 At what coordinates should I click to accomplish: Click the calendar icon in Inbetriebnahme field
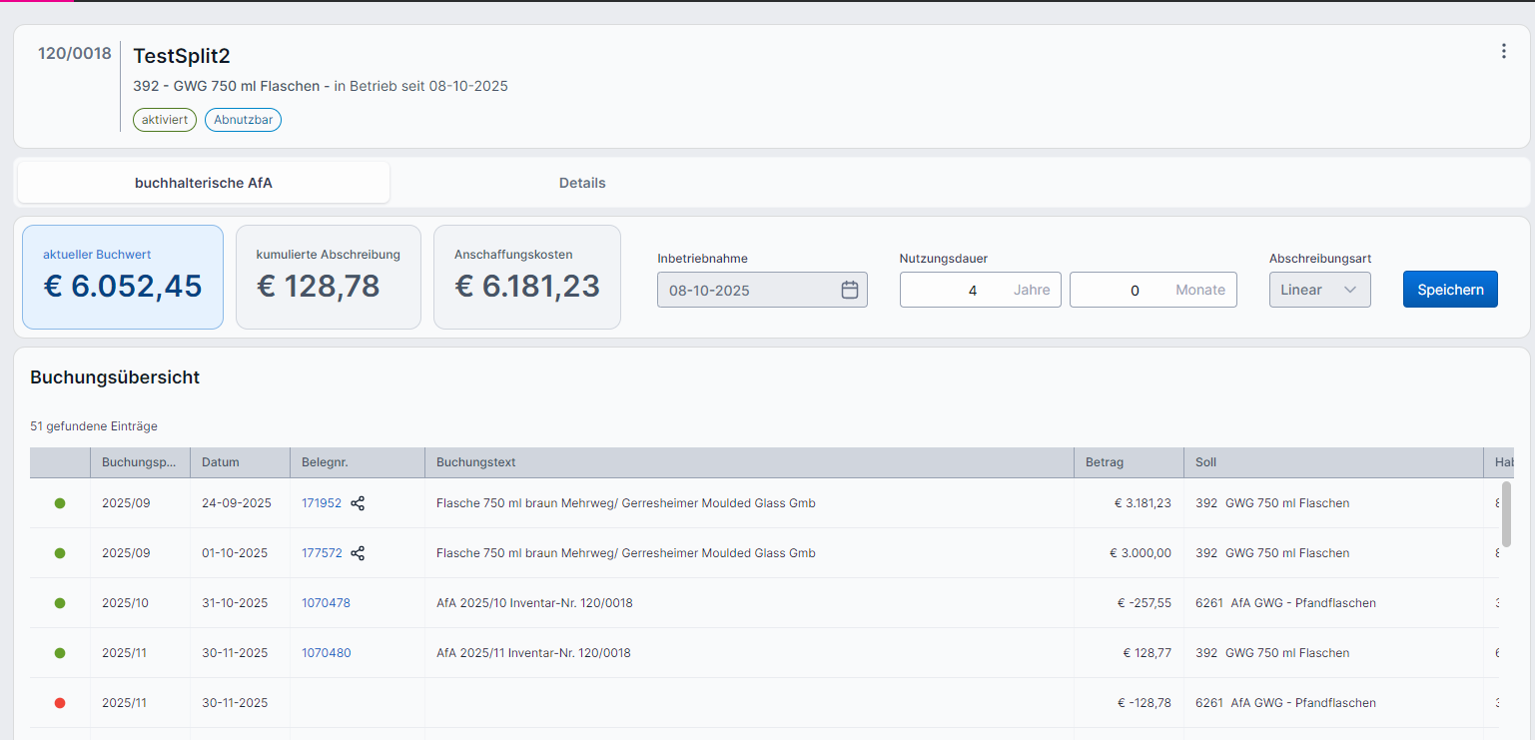(849, 290)
